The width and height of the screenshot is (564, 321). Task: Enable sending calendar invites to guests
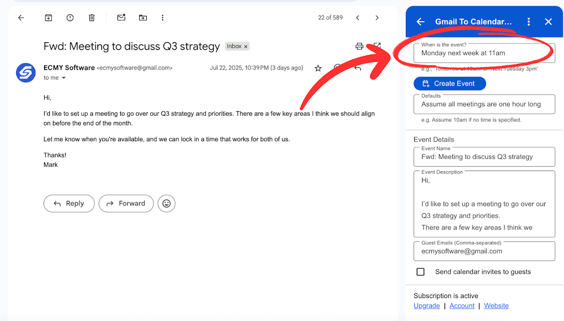pos(420,272)
